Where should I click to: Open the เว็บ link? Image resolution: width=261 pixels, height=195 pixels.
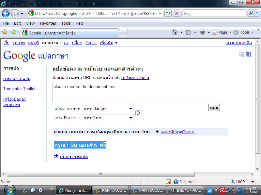pos(6,43)
